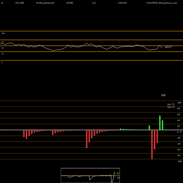Click the MR axis label -60

pos(179,150)
